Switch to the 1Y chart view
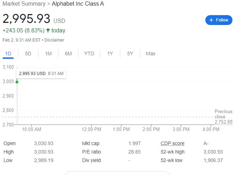 pos(110,54)
